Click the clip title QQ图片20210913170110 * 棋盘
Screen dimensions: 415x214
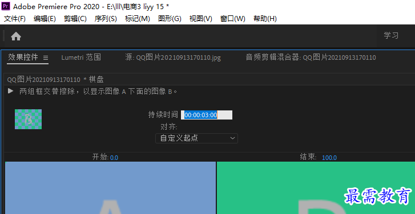point(55,80)
